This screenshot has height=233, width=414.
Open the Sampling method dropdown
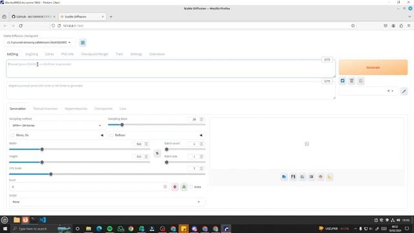click(x=56, y=126)
